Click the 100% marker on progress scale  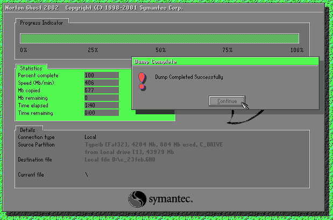297,50
